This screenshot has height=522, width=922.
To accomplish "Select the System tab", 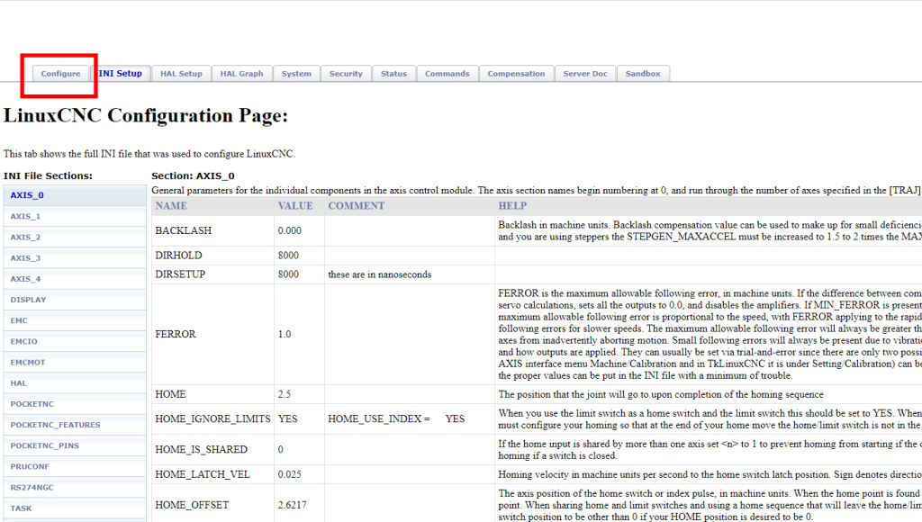I will pyautogui.click(x=296, y=74).
